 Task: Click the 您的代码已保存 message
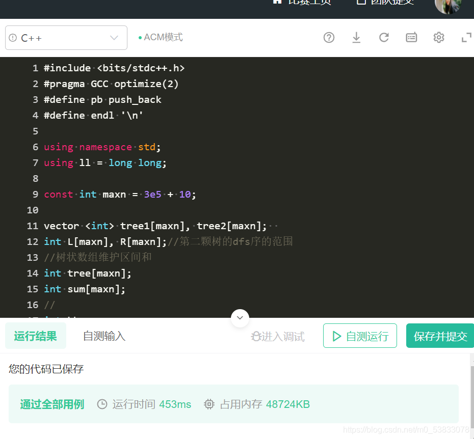46,369
